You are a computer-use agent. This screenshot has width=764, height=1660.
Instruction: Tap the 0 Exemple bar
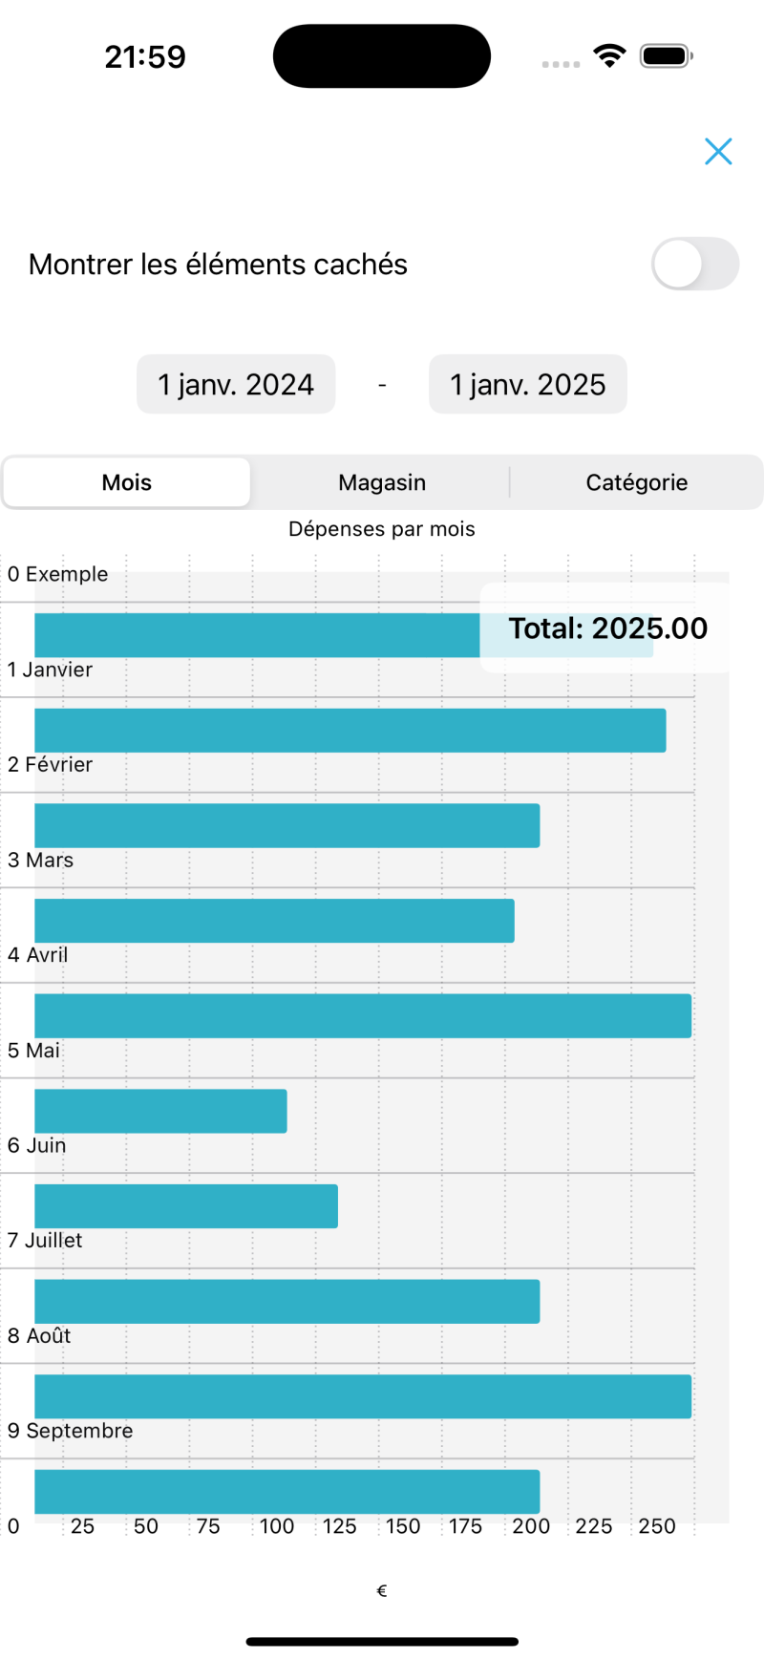coord(258,635)
